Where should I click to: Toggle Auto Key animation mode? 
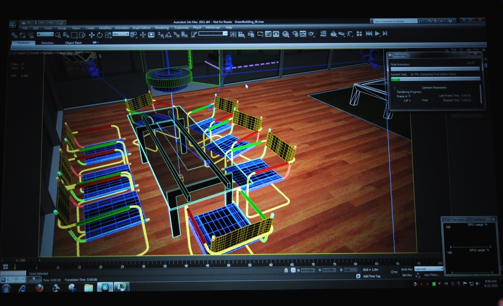(x=407, y=269)
